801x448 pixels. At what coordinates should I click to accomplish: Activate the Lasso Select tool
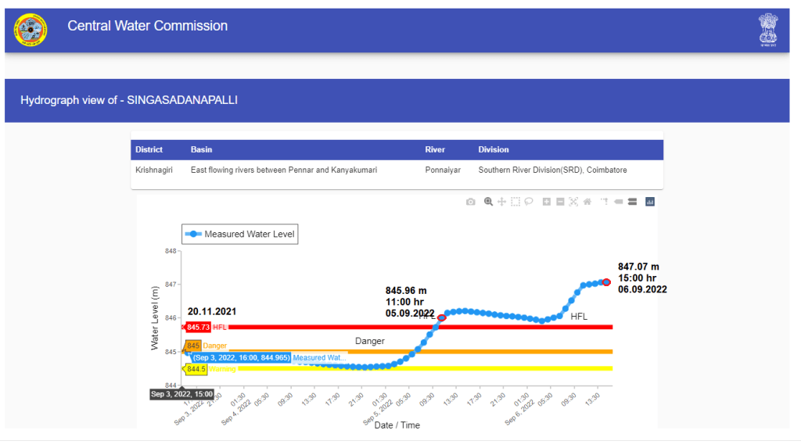pos(529,202)
